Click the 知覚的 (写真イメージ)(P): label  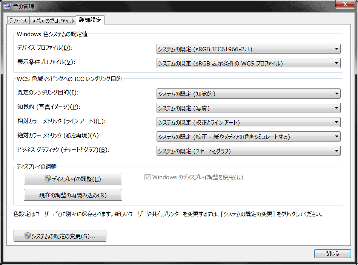click(49, 107)
